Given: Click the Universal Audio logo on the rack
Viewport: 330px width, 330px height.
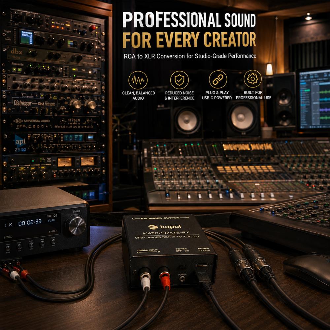Looking at the screenshot, I should pyautogui.click(x=32, y=121).
